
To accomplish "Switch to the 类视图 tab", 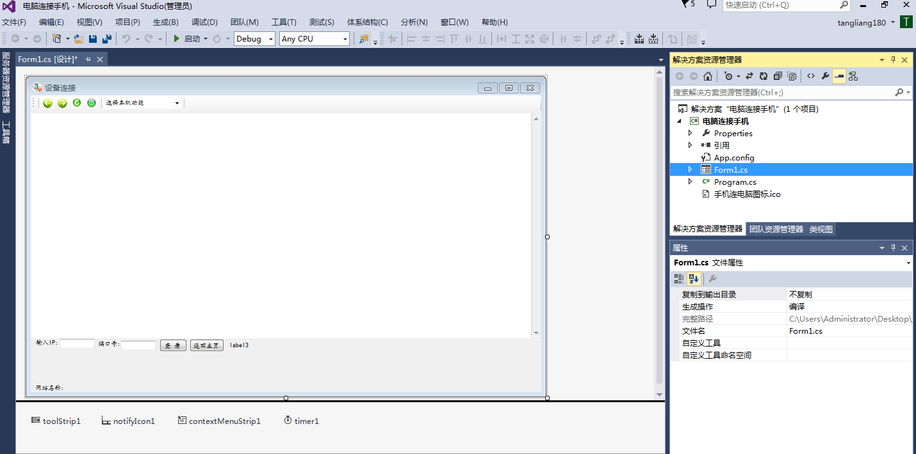I will point(821,229).
